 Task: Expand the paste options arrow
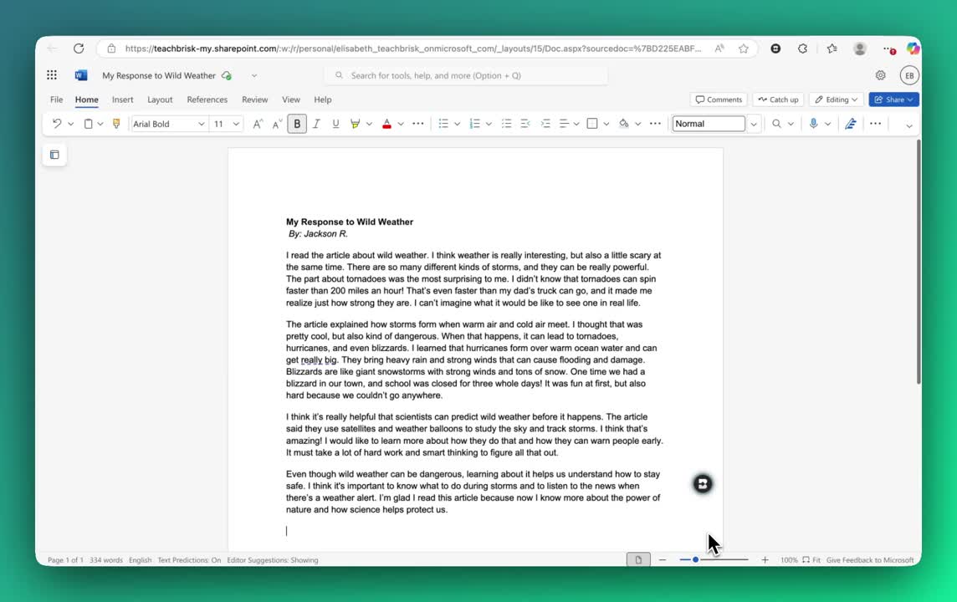pos(100,125)
